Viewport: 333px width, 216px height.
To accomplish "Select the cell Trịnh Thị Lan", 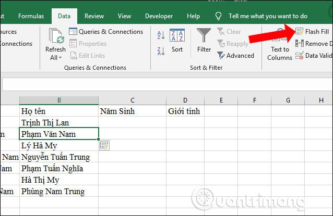I will click(x=59, y=122).
